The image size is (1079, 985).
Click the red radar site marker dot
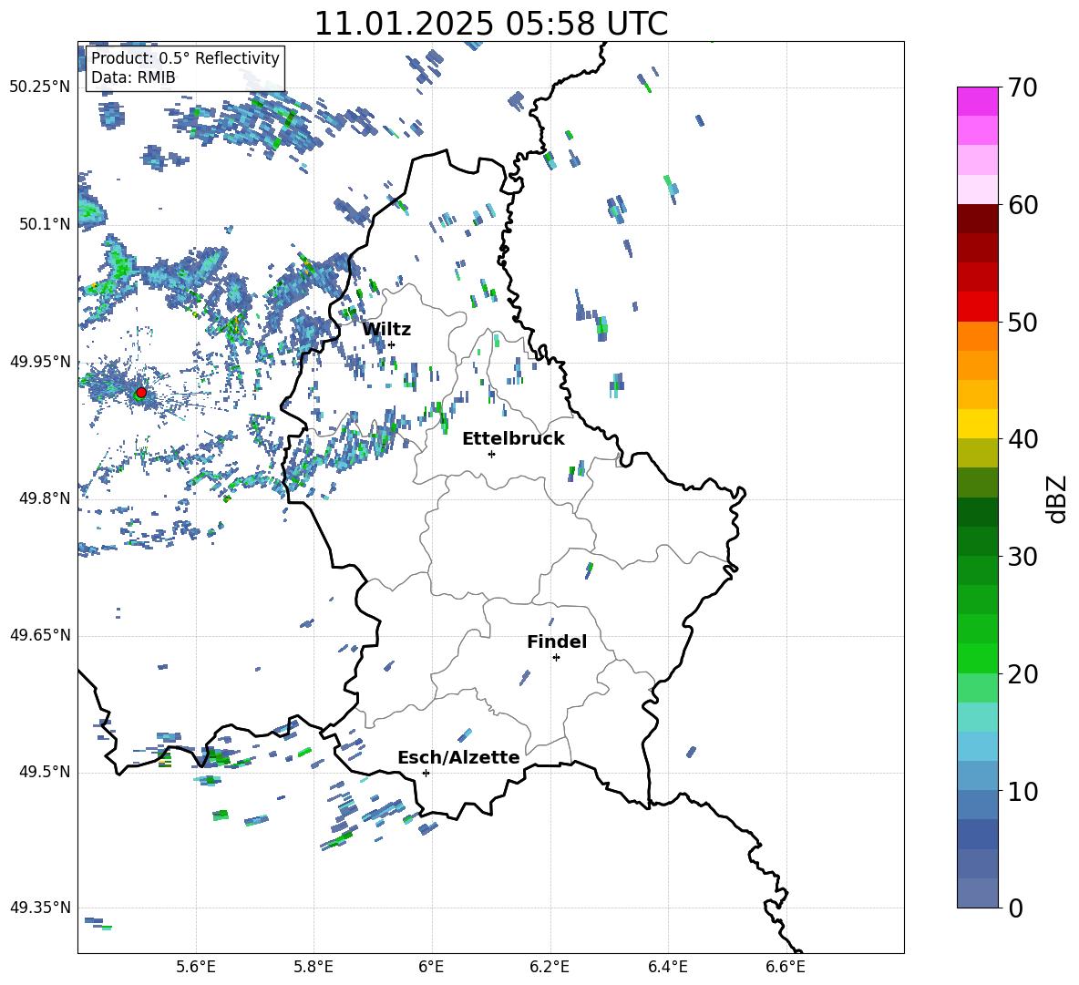click(141, 392)
